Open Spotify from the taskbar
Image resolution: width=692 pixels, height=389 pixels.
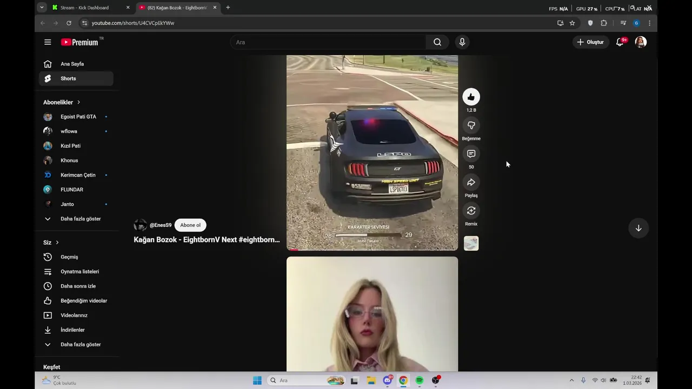point(420,380)
